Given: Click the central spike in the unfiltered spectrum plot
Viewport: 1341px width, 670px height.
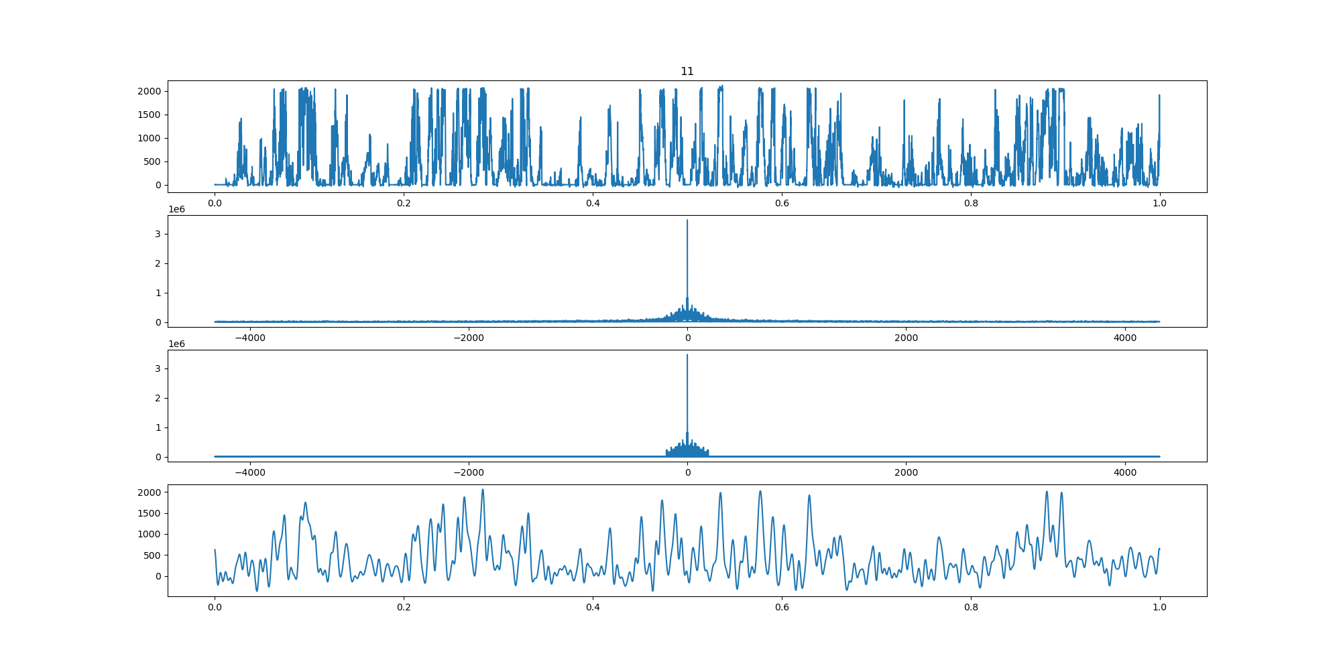Looking at the screenshot, I should [x=687, y=271].
